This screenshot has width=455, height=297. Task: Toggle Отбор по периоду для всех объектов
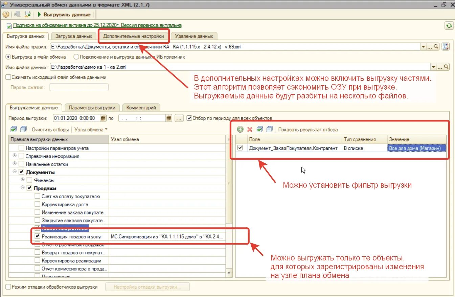(189, 118)
